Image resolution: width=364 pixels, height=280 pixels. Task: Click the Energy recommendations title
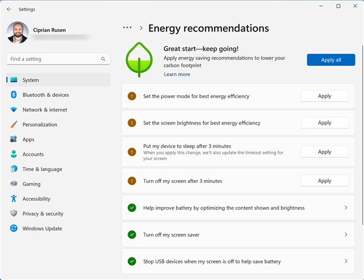[208, 28]
